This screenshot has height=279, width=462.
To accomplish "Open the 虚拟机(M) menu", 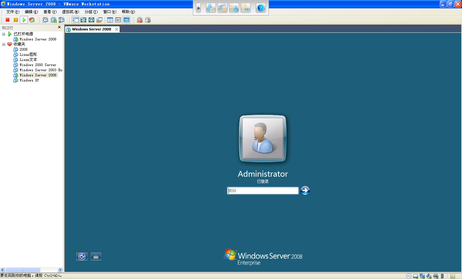I will click(x=71, y=12).
